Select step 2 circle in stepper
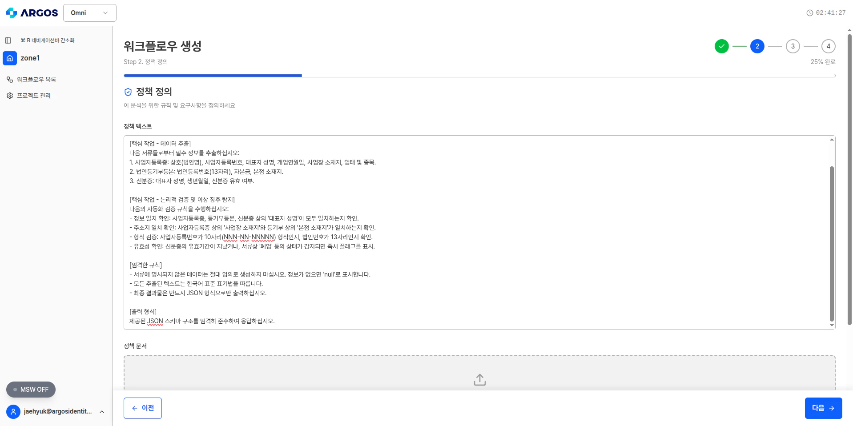This screenshot has width=853, height=426. (757, 46)
